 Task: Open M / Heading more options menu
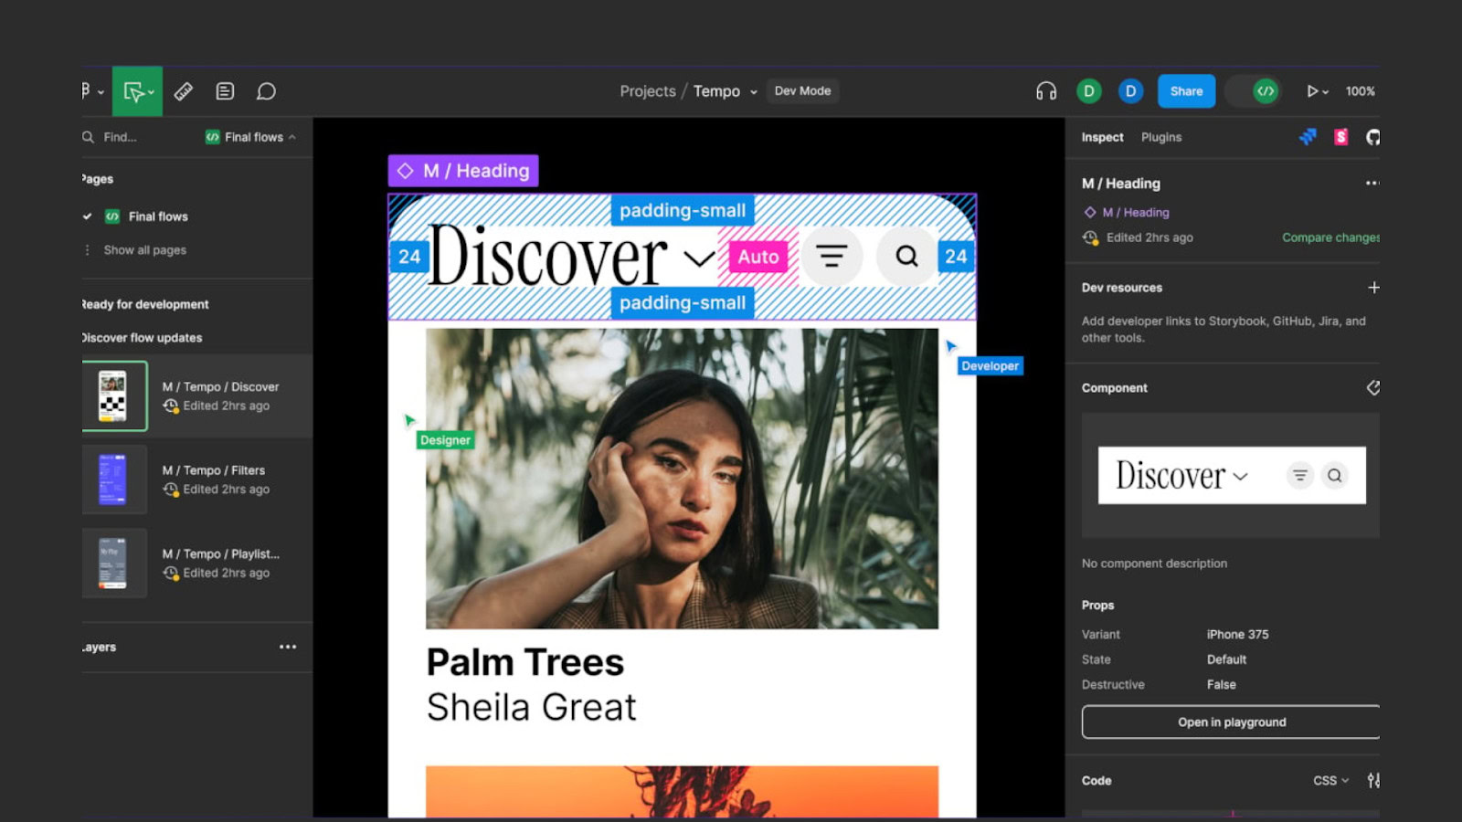click(1372, 184)
